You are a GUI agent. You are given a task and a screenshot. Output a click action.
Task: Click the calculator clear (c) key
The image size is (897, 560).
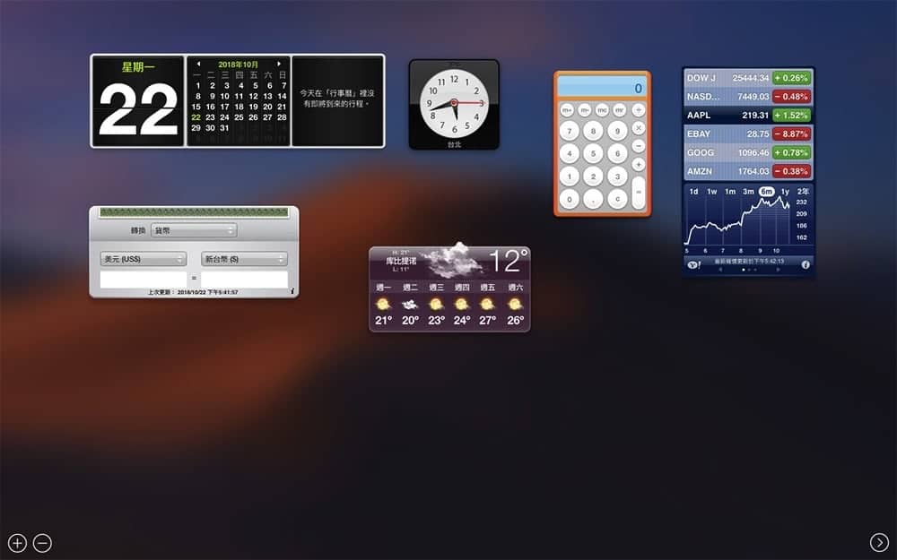[x=617, y=199]
